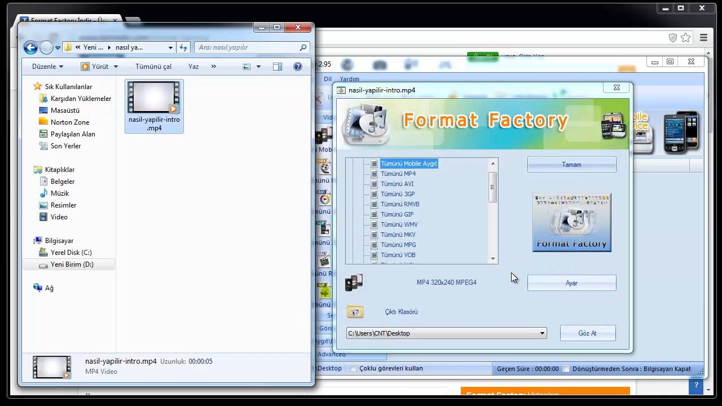Click Kitaplıklar libraries header
This screenshot has height=406, width=722.
pos(60,170)
